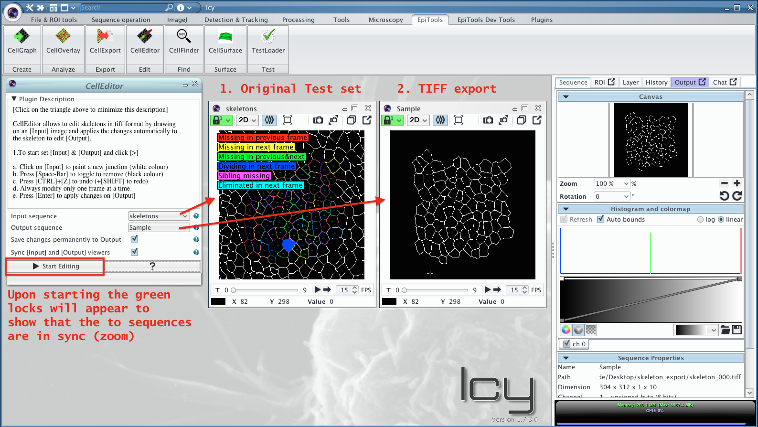Click the T frame slider in Sample viewer
Screen dimensions: 758x427
436,290
